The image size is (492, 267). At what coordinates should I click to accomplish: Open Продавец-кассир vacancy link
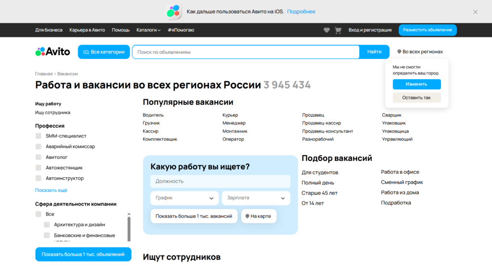pos(321,123)
